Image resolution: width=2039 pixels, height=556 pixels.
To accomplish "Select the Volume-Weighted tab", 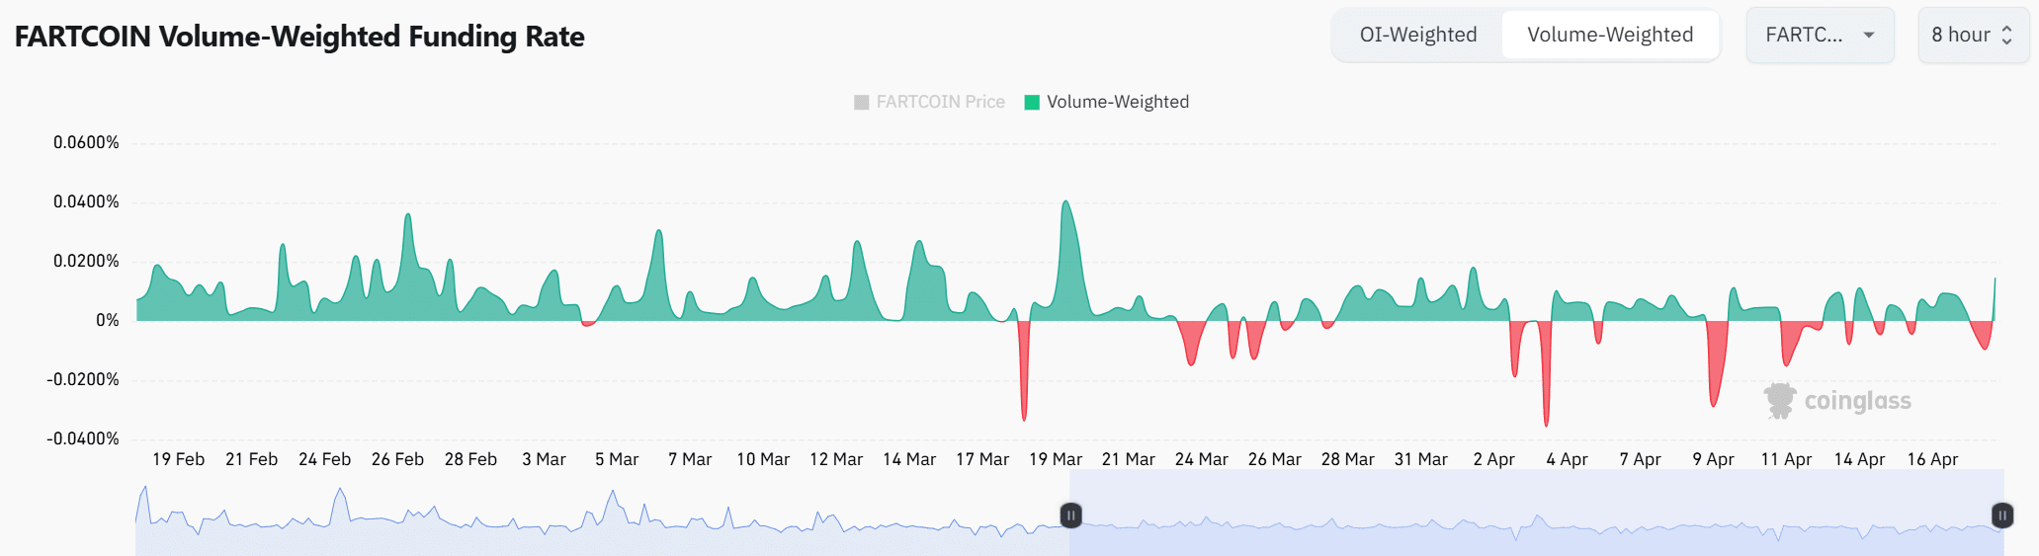I will (x=1610, y=36).
